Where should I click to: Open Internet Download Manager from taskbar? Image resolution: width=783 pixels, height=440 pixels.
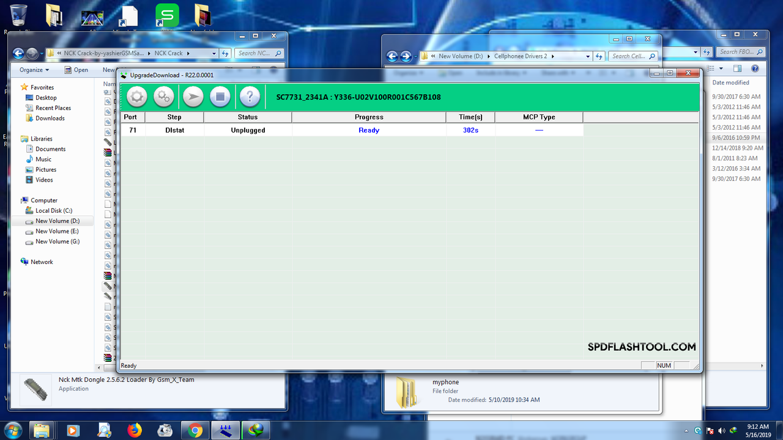click(256, 430)
